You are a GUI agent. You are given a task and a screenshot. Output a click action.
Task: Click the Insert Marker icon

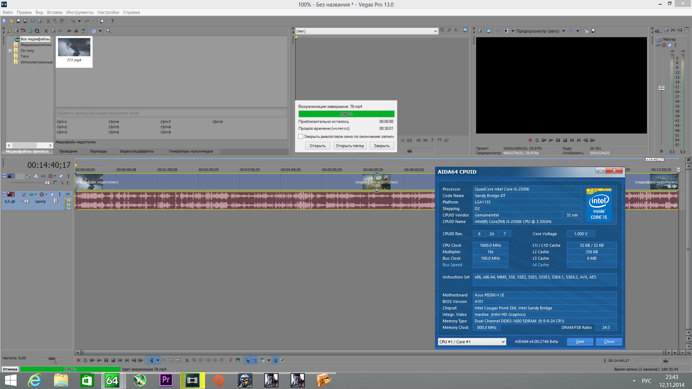pyautogui.click(x=231, y=360)
